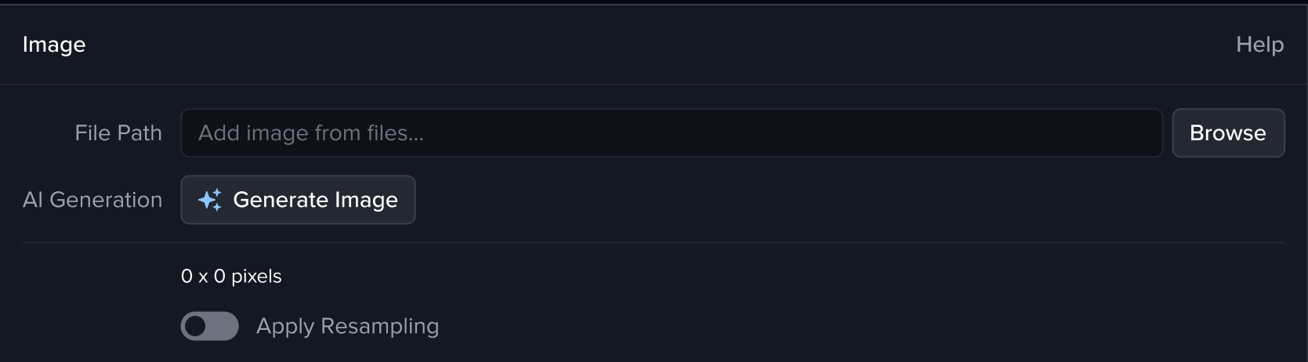Enable the Apply Resampling toggle
Image resolution: width=1308 pixels, height=362 pixels.
[x=209, y=326]
